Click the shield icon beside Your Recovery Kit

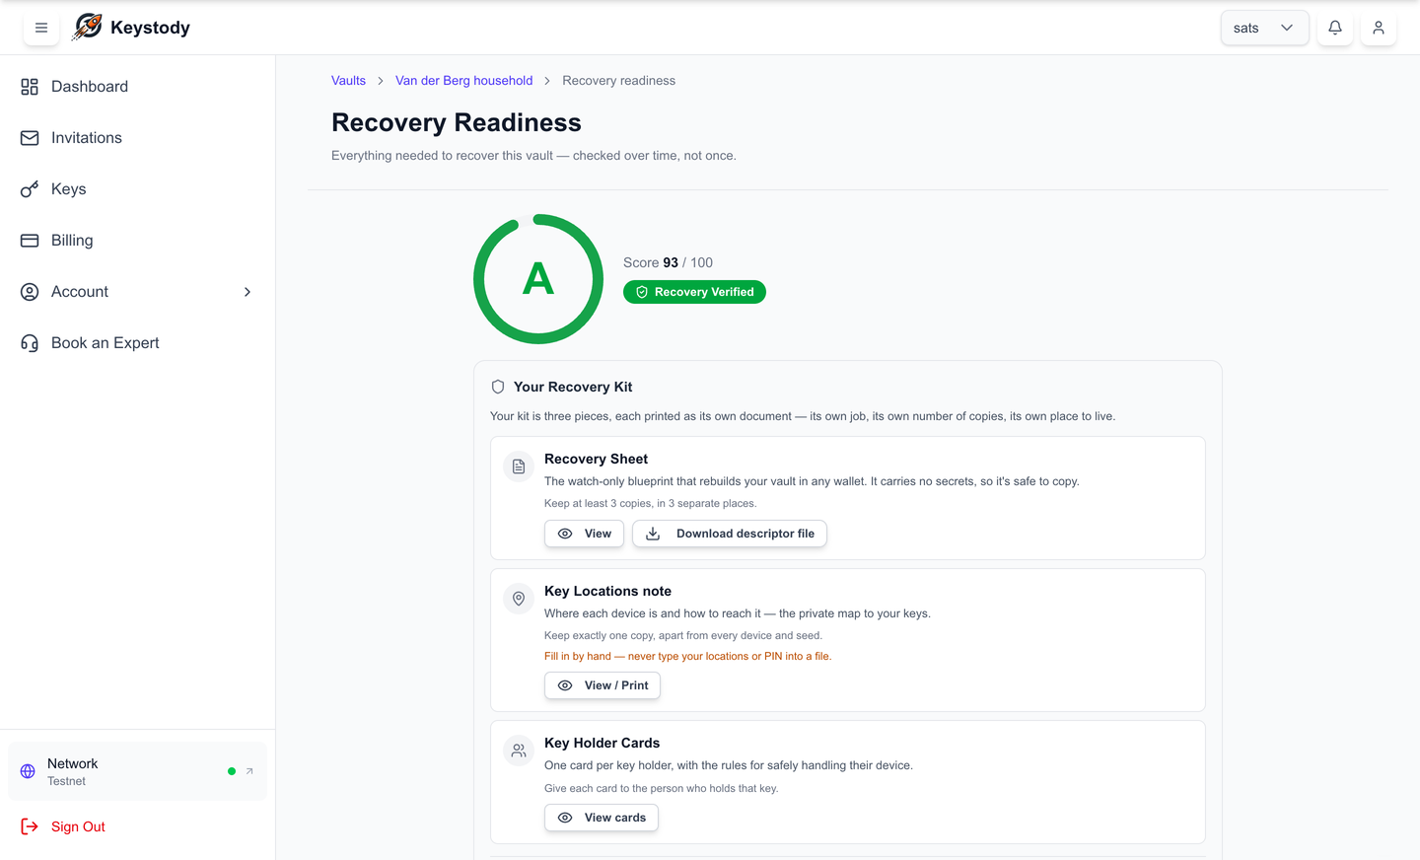(498, 387)
